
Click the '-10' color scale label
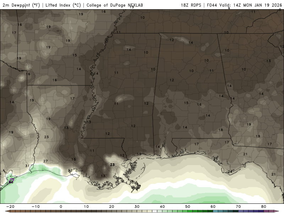(36, 207)
